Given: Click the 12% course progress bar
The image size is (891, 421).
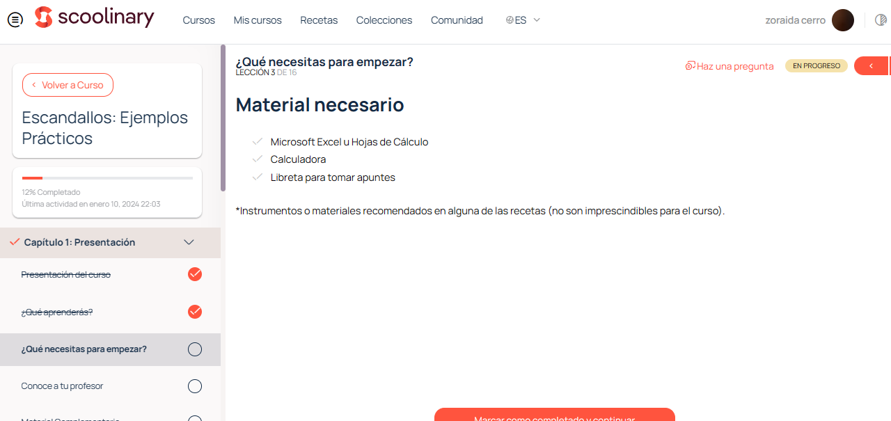Looking at the screenshot, I should click(107, 177).
